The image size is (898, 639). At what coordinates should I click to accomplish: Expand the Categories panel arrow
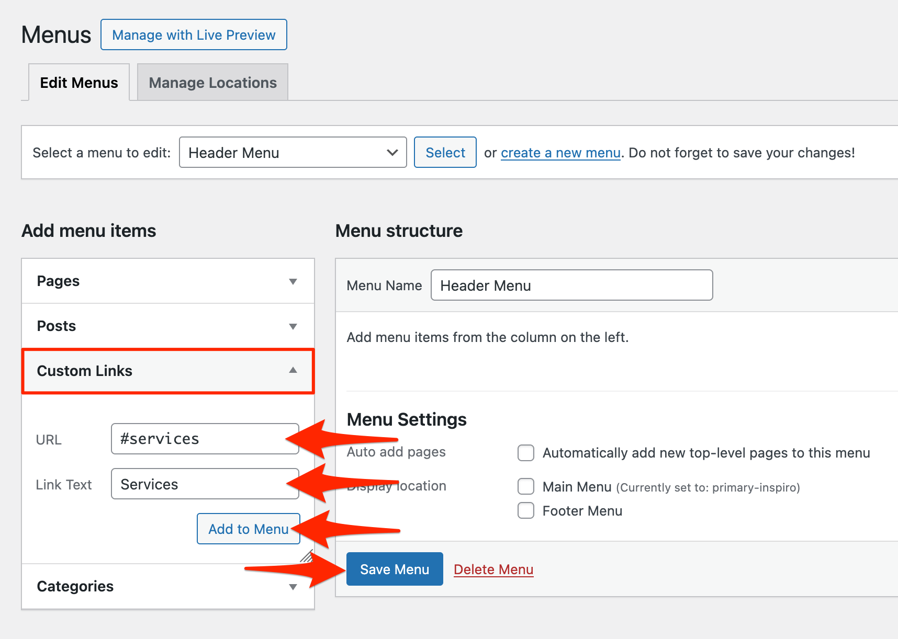coord(293,587)
